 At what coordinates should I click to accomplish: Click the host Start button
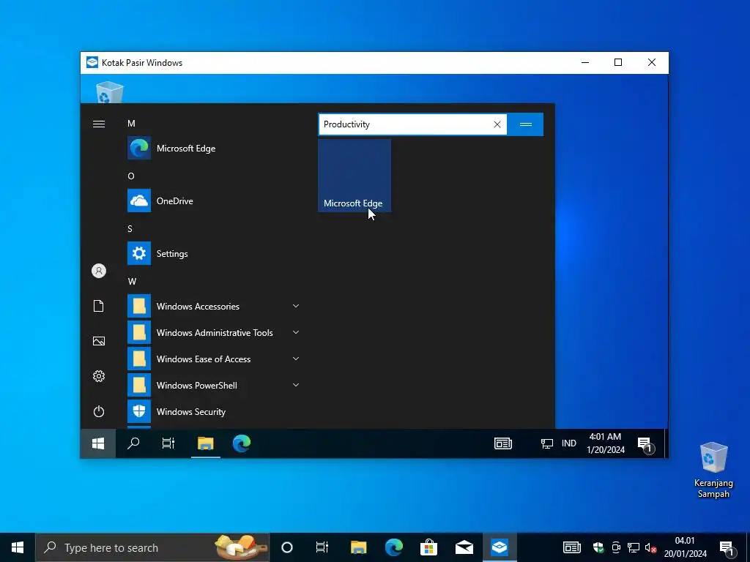(18, 547)
